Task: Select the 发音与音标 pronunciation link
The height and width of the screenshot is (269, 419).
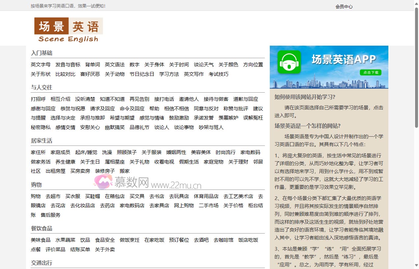Action: tap(68, 65)
